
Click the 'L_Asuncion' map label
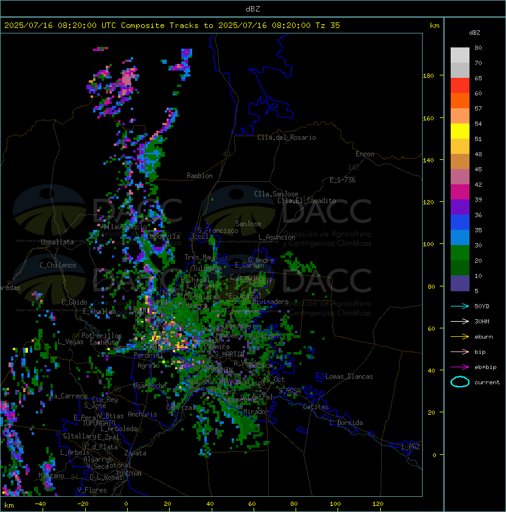(x=277, y=237)
